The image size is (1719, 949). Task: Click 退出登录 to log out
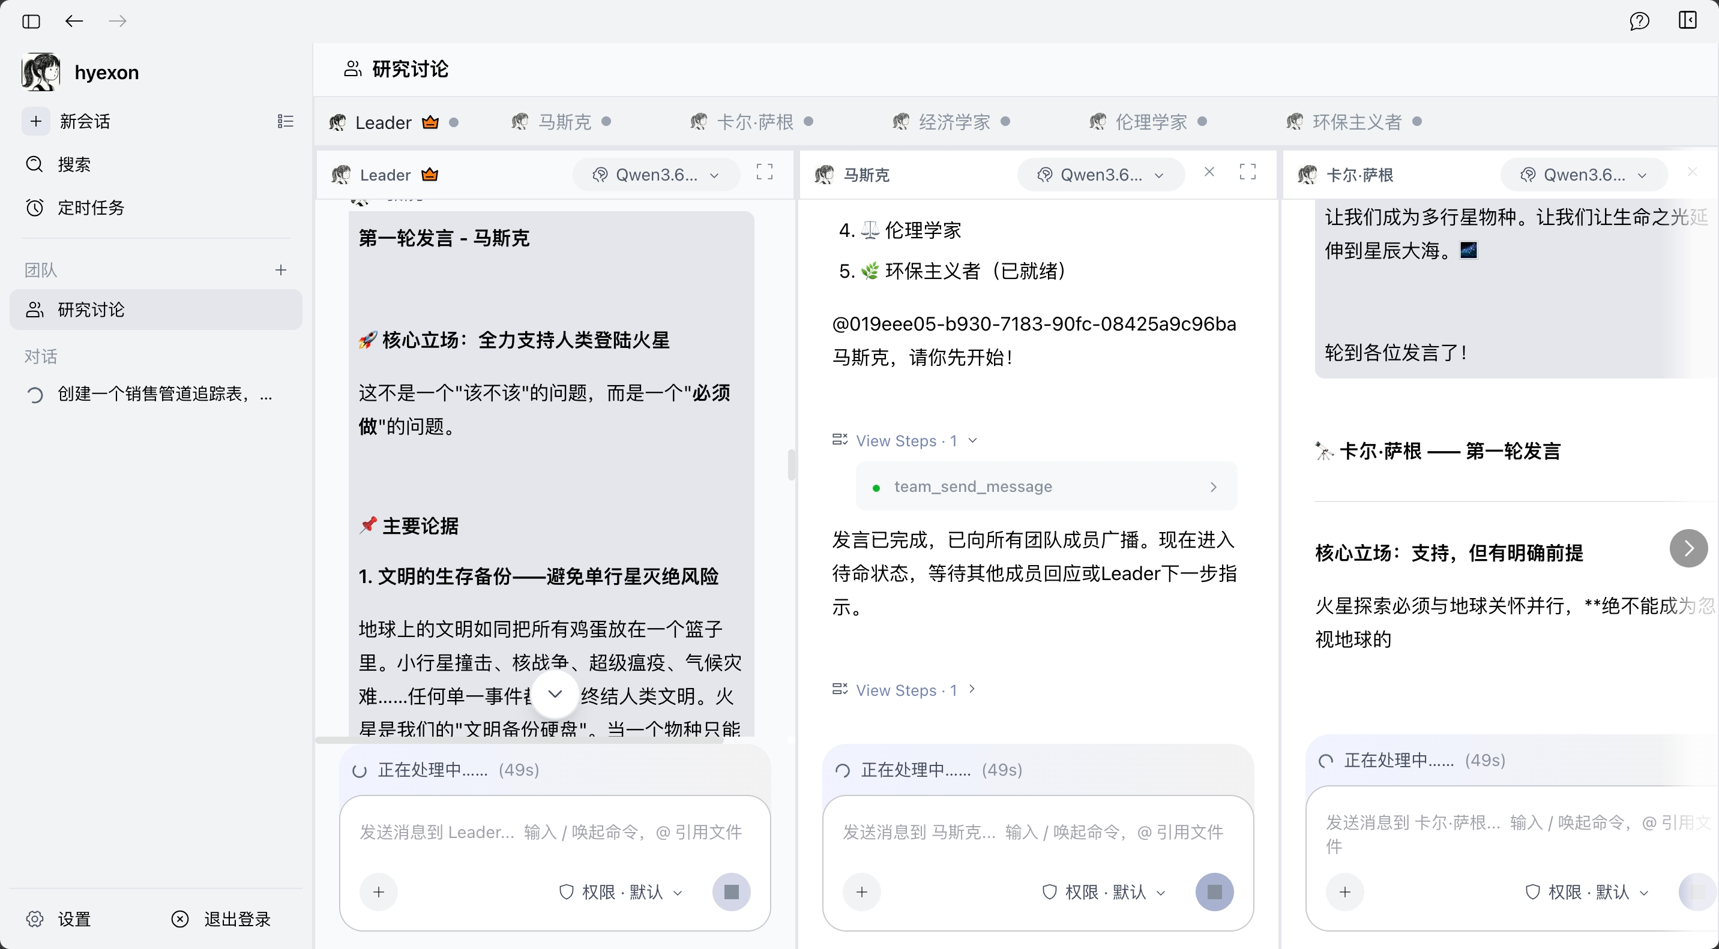pos(221,919)
